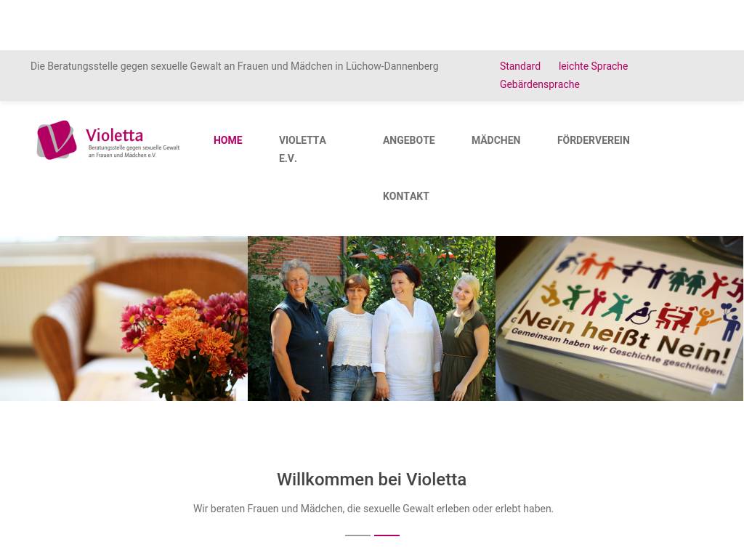Viewport: 744px width, 558px height.
Task: Click the flowers and wicker chair photo
Action: [x=124, y=318]
